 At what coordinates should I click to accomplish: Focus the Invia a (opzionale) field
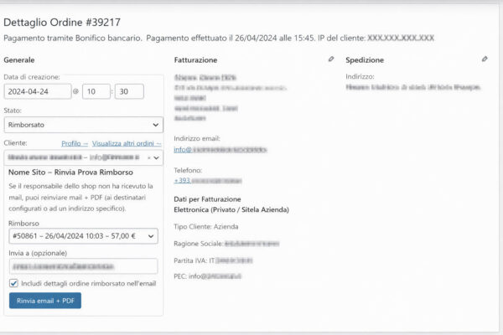pos(82,266)
